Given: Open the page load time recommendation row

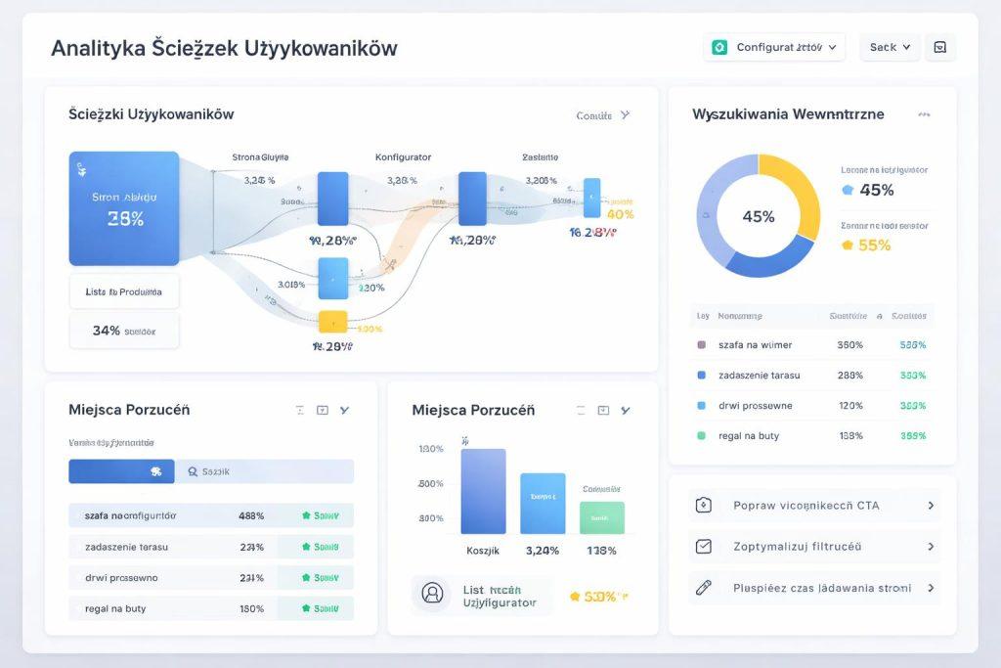Looking at the screenshot, I should 814,588.
